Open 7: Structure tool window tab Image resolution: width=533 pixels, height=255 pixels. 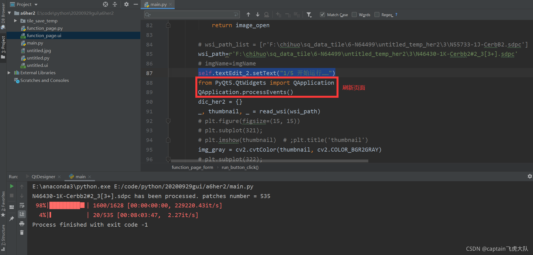(3, 237)
